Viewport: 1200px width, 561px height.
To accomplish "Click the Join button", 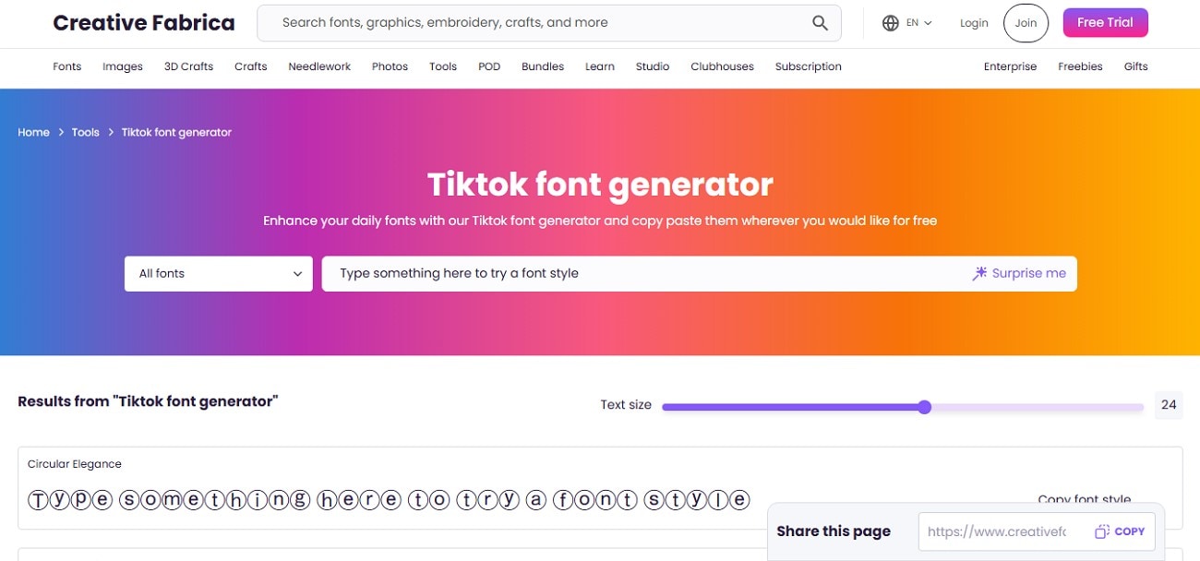I will point(1026,23).
